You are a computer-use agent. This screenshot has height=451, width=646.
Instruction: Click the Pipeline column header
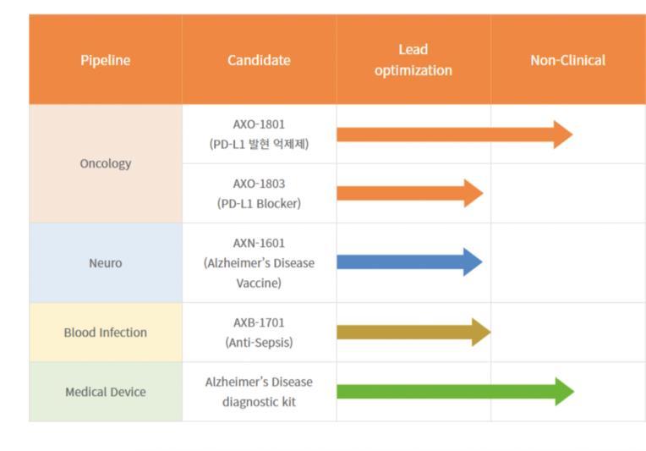click(106, 60)
